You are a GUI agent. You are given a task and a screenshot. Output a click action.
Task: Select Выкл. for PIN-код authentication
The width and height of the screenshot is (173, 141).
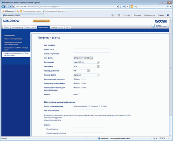click(74, 88)
